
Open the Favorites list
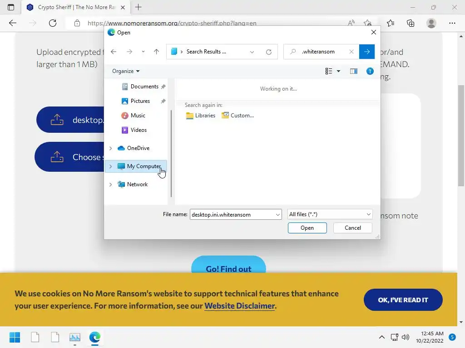point(391,23)
